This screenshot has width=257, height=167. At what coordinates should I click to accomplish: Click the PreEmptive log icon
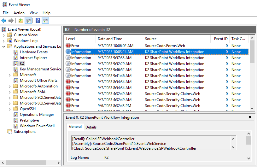click(16, 120)
